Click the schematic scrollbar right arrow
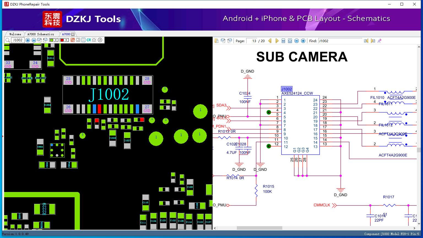The width and height of the screenshot is (423, 238). pos(414,228)
